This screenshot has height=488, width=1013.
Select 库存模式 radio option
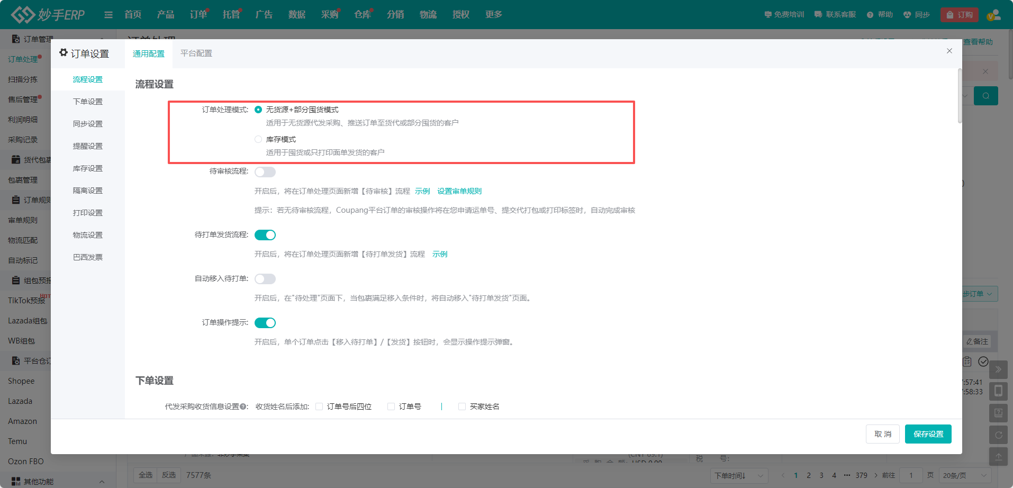pos(258,139)
